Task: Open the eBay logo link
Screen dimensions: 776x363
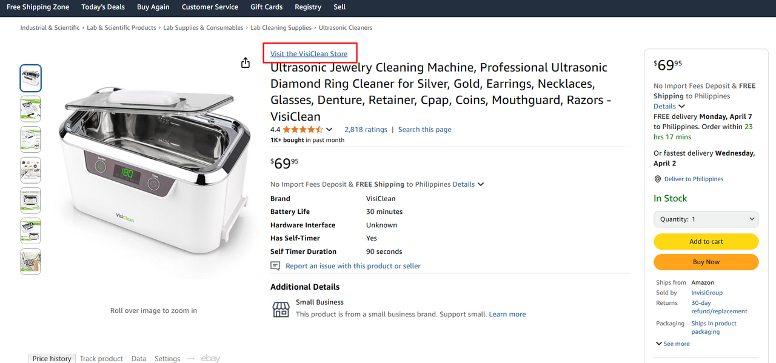Action: 210,358
